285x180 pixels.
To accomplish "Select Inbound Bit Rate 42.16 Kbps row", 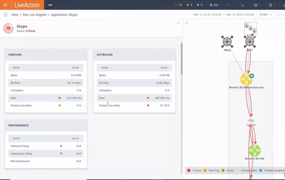I will [x=46, y=83].
